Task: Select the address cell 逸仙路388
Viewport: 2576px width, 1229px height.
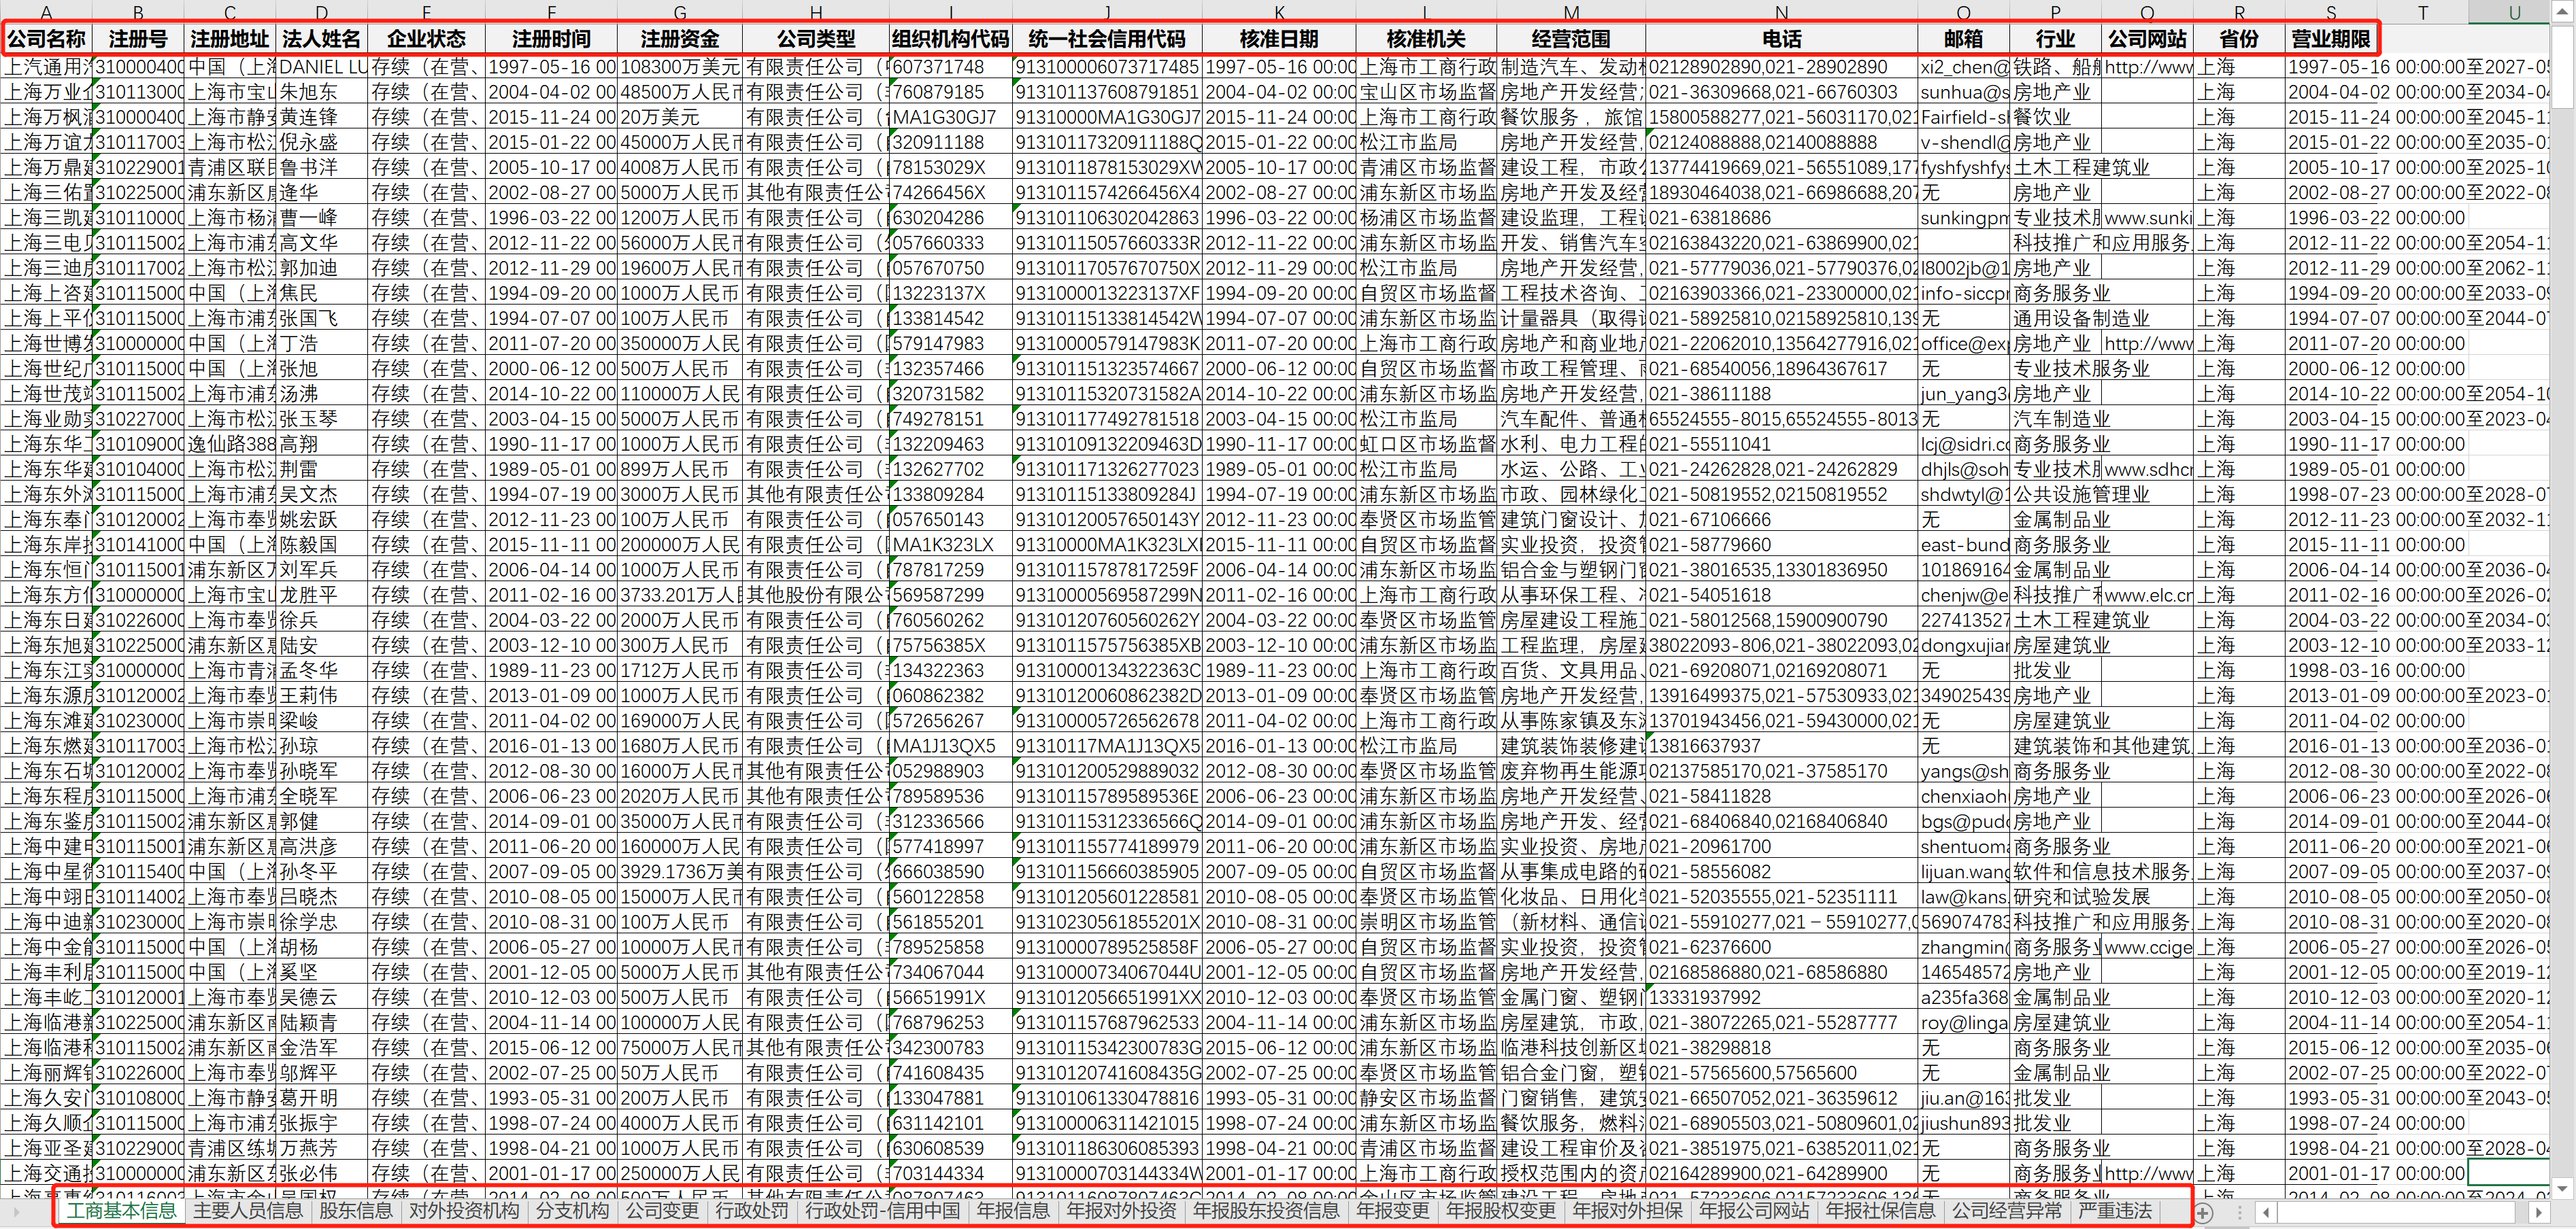Action: (x=230, y=444)
